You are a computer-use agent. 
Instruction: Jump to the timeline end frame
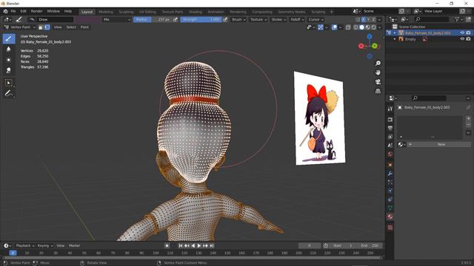pyautogui.click(x=212, y=246)
